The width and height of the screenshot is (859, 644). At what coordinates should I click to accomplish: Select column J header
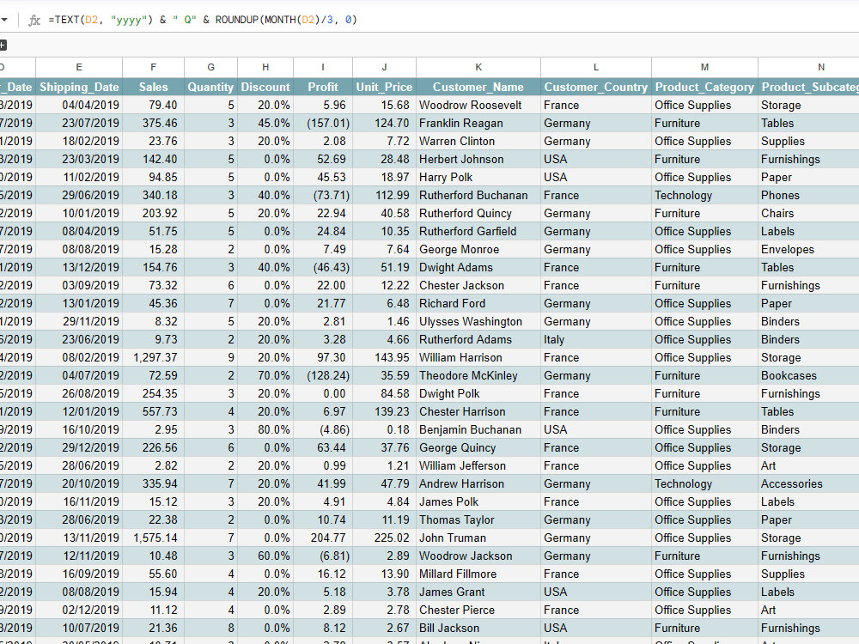coord(384,67)
